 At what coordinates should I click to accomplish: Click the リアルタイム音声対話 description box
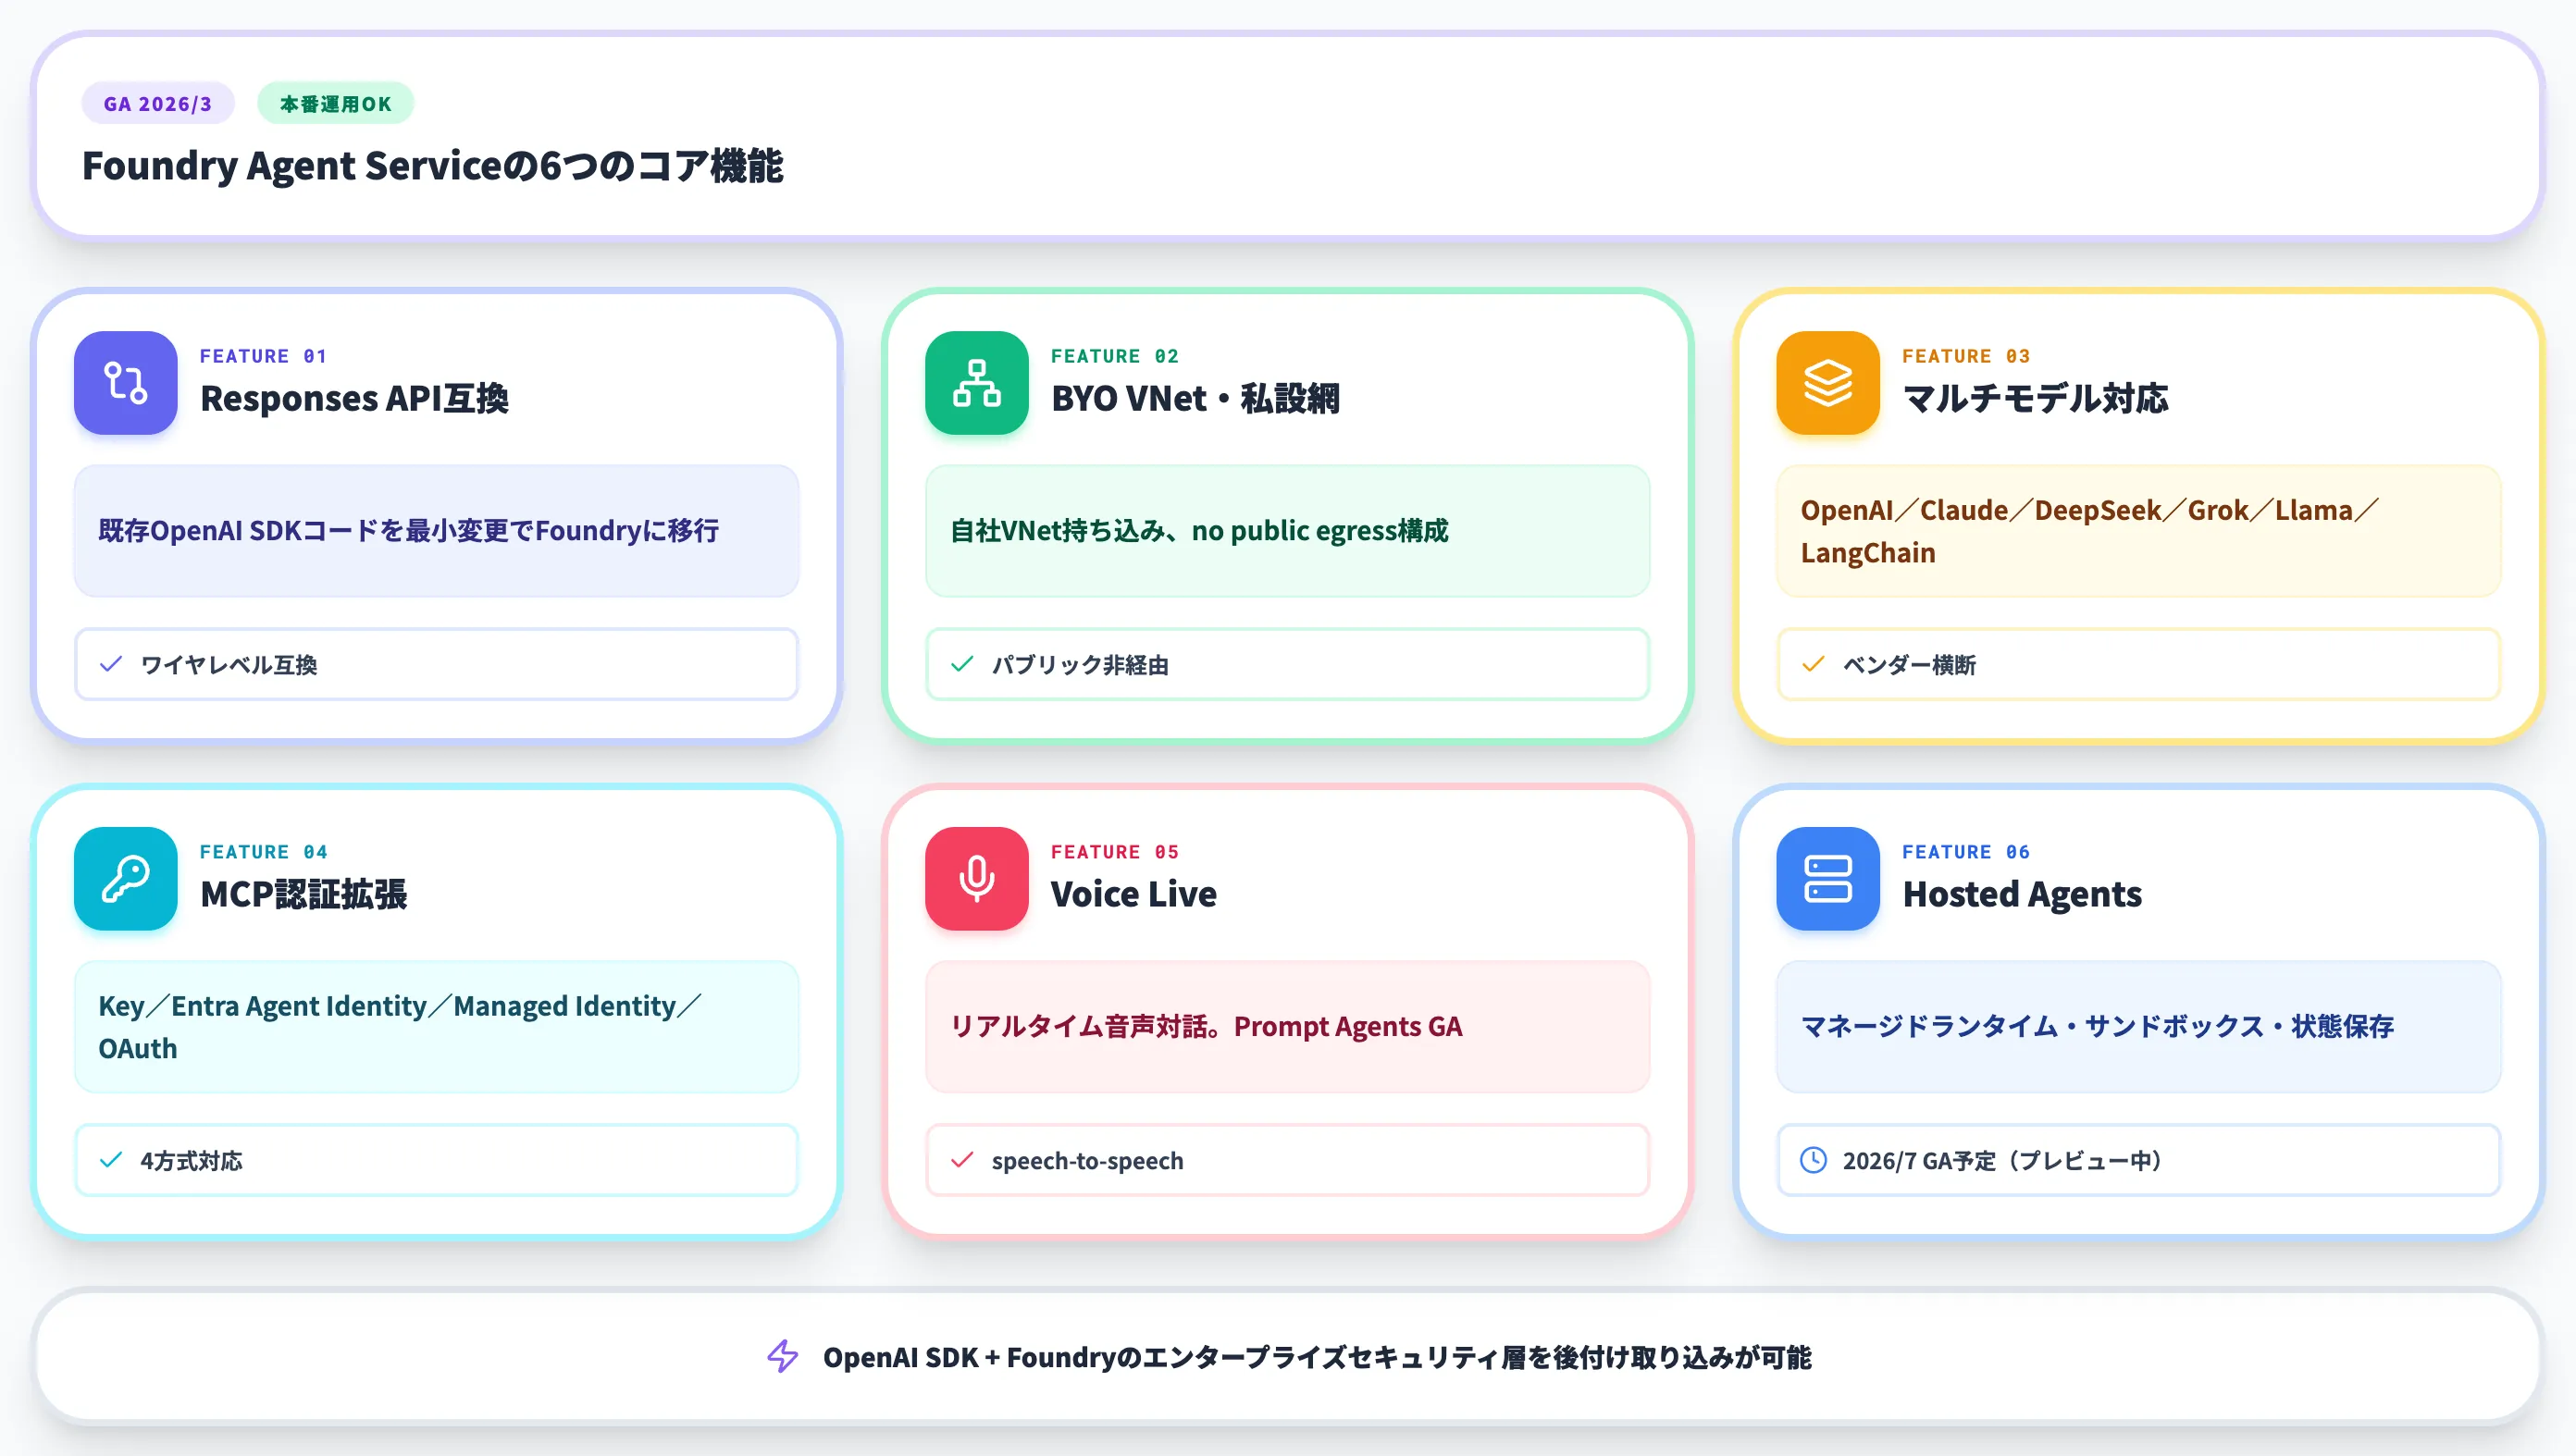click(x=1287, y=1027)
